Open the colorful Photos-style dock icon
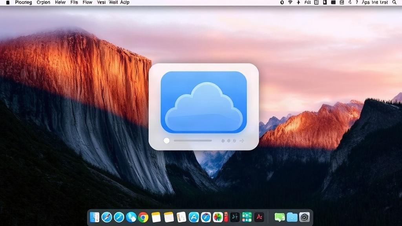This screenshot has height=226, width=402. (x=218, y=217)
